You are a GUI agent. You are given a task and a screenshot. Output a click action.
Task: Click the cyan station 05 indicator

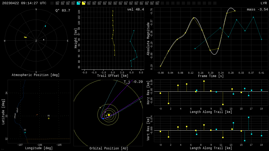pyautogui.click(x=78, y=3)
